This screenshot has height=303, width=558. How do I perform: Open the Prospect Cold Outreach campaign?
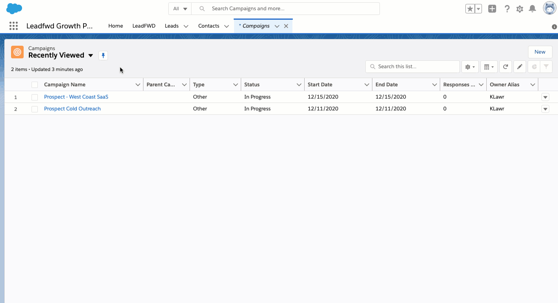(73, 109)
